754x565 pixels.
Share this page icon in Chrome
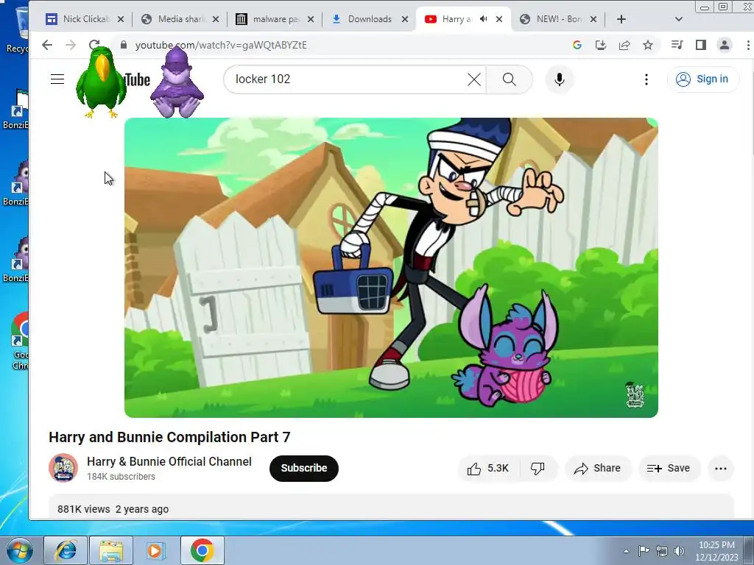(624, 45)
